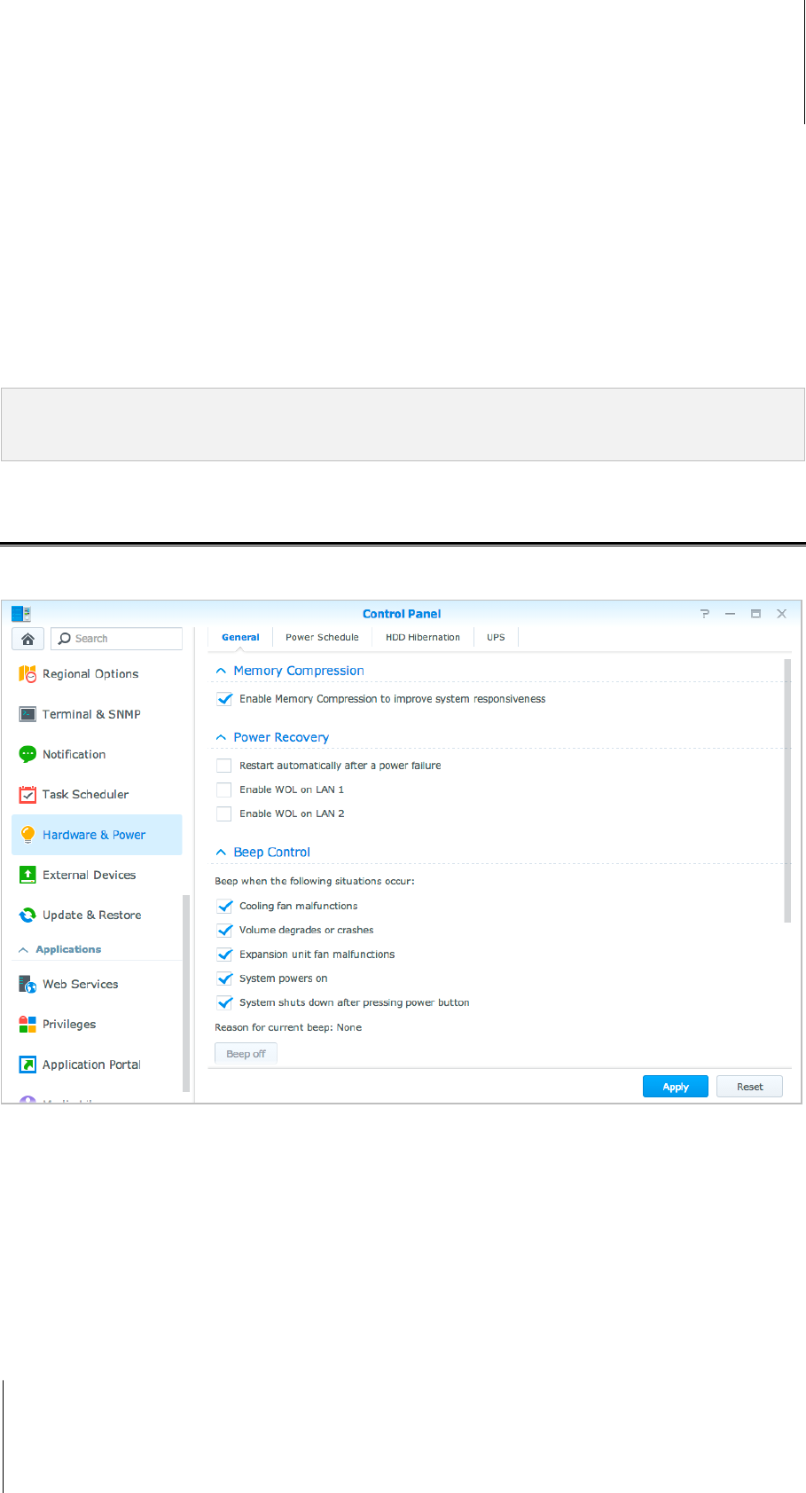Click the help question mark icon
This screenshot has height=1493, width=806.
(704, 614)
